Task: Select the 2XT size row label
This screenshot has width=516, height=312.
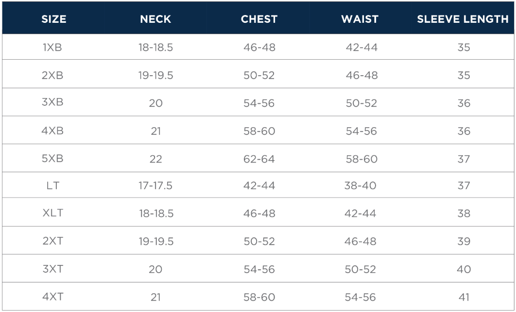Action: pyautogui.click(x=52, y=241)
